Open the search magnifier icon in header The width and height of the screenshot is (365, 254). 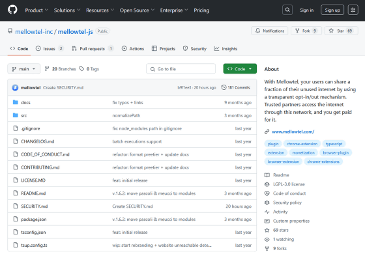click(287, 10)
